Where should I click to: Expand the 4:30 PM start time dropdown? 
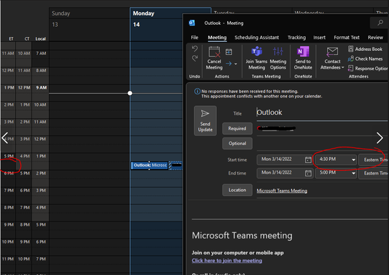353,159
